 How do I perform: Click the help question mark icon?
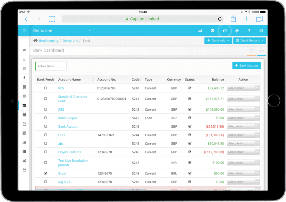[249, 31]
